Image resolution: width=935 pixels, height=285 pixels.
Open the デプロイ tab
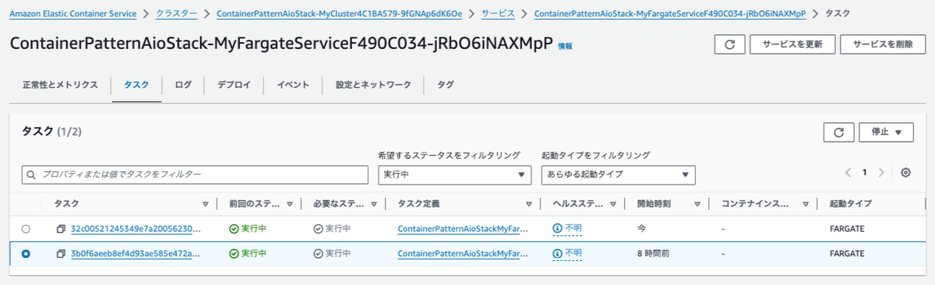[x=234, y=85]
